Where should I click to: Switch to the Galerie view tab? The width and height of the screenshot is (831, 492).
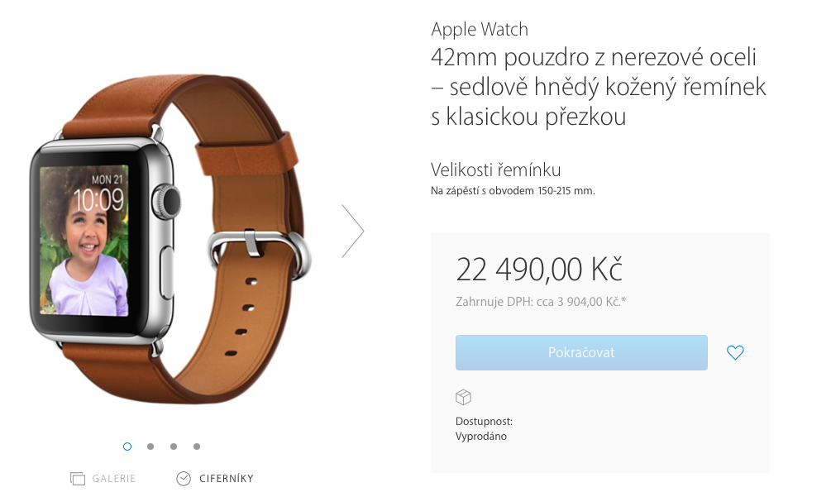point(103,479)
